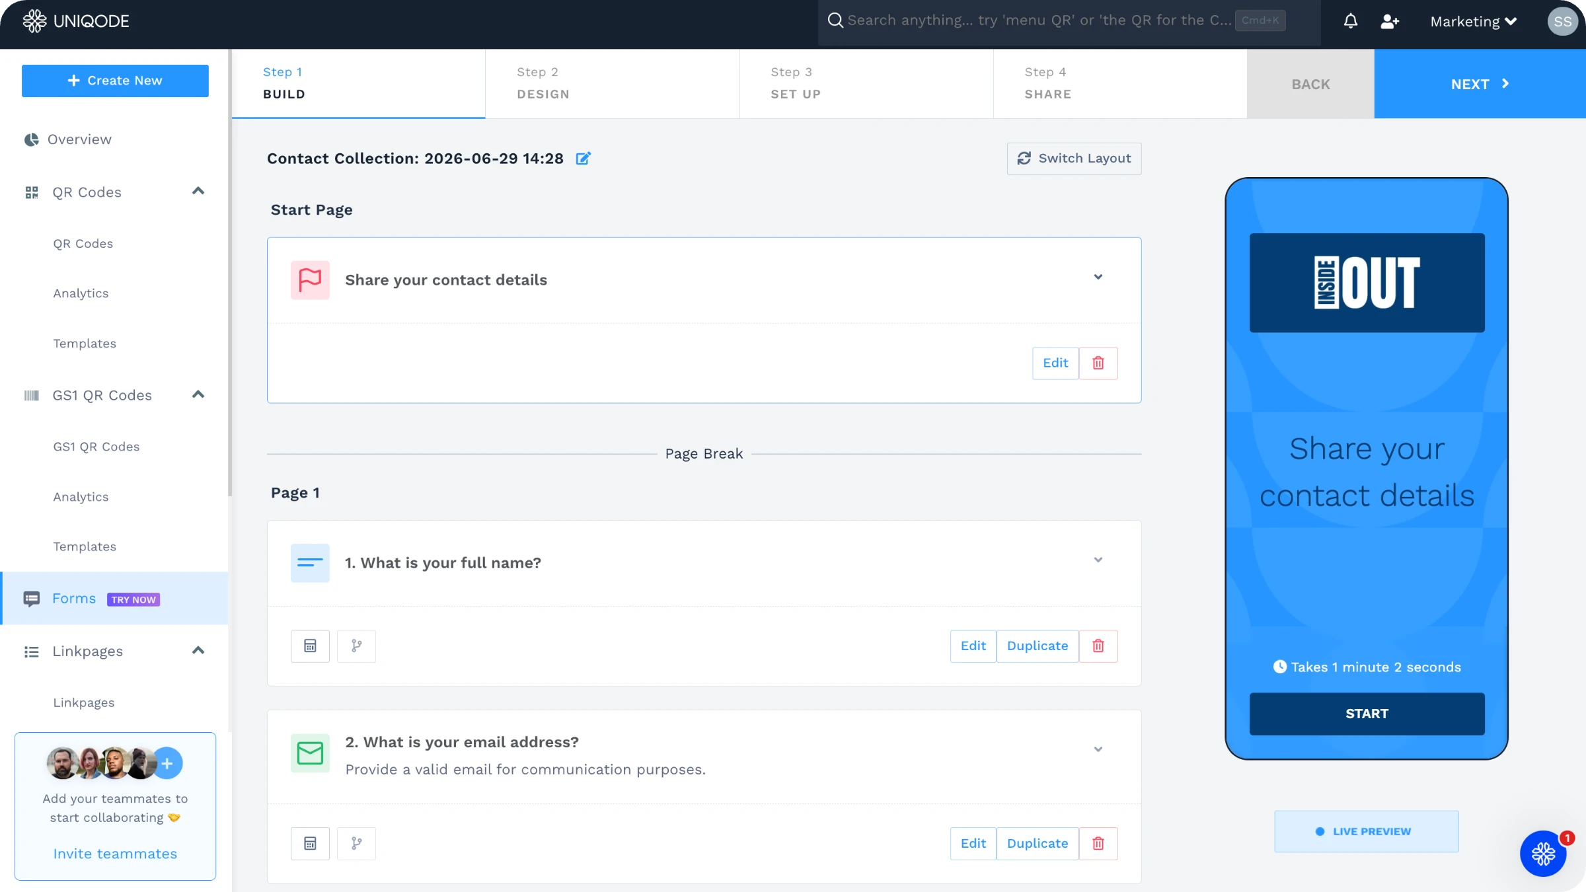Focus the Search anything field

tap(1069, 20)
